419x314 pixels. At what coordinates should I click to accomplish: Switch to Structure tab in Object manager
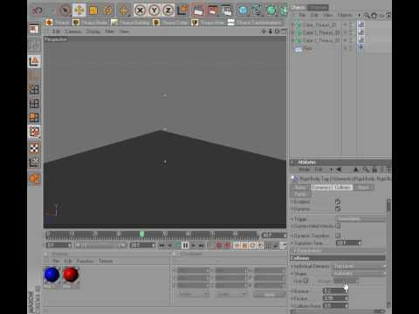pos(319,8)
